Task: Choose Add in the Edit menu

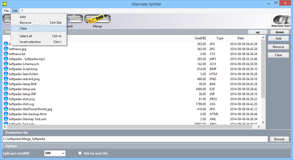Action: 39,17
